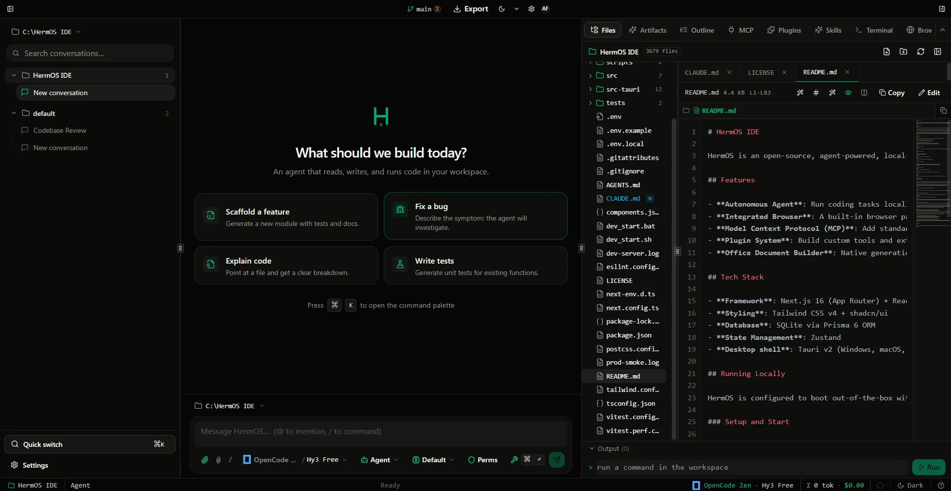This screenshot has height=491, width=951.
Task: Switch to the Artifacts tab
Action: [648, 30]
